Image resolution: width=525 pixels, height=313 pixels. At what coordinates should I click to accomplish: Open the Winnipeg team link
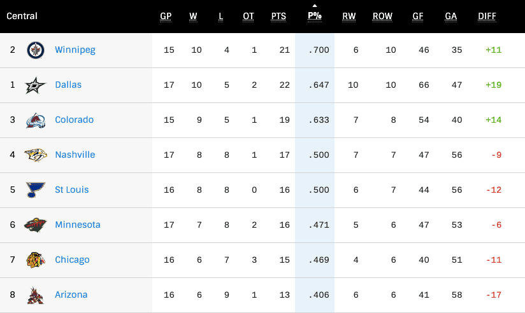(75, 50)
